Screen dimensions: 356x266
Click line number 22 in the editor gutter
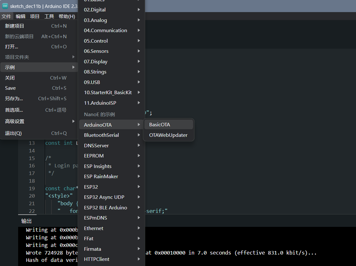click(32, 211)
